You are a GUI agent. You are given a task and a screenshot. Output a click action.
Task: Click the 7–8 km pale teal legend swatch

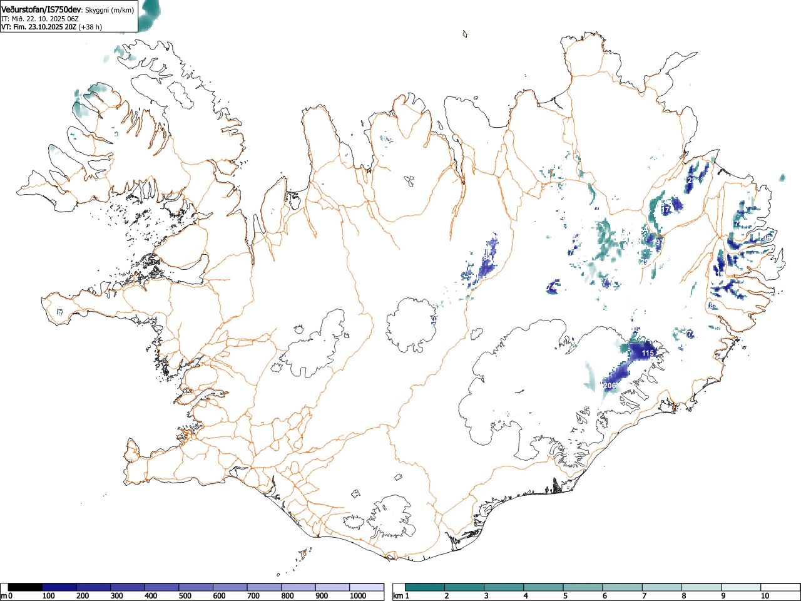pyautogui.click(x=661, y=587)
